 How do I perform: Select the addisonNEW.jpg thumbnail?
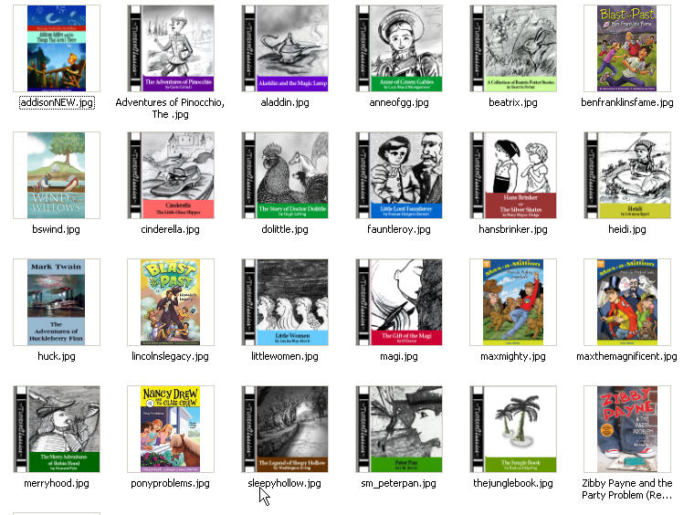point(57,48)
